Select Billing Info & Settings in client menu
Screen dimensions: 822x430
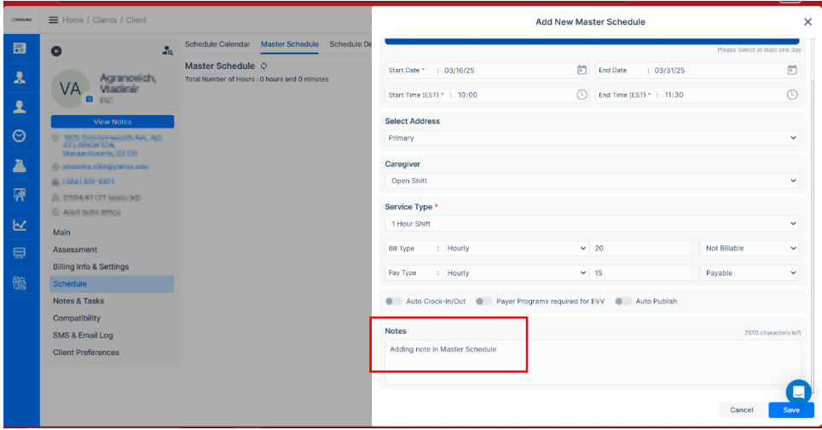[91, 267]
